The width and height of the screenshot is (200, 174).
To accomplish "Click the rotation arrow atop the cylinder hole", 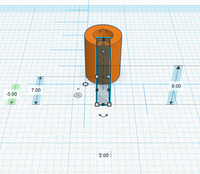I will 103,31.
